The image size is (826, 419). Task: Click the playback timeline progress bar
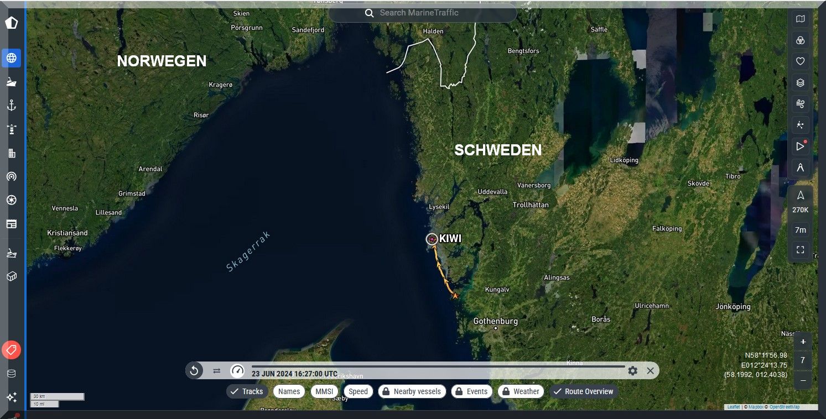(437, 366)
